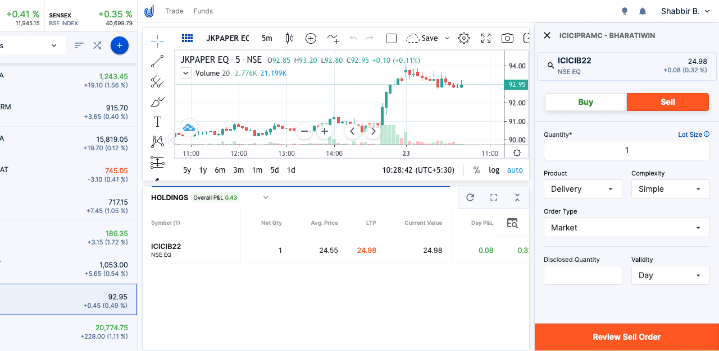Viewport: 719px width, 351px height.
Task: Open the indicators icon
Action: click(333, 38)
